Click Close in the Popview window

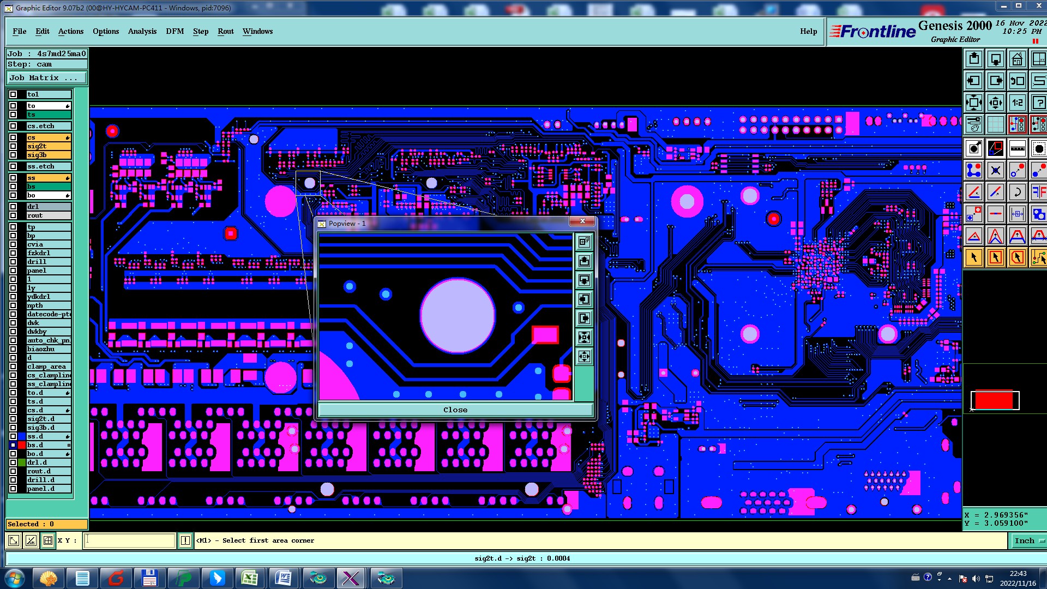point(455,410)
